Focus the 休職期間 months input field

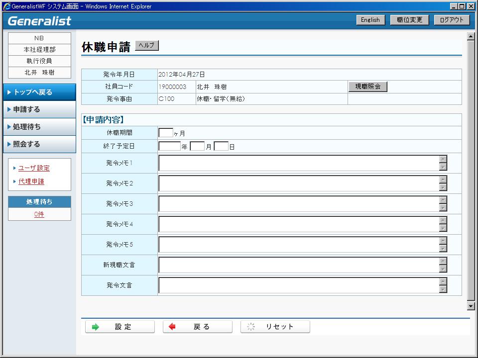coord(165,133)
